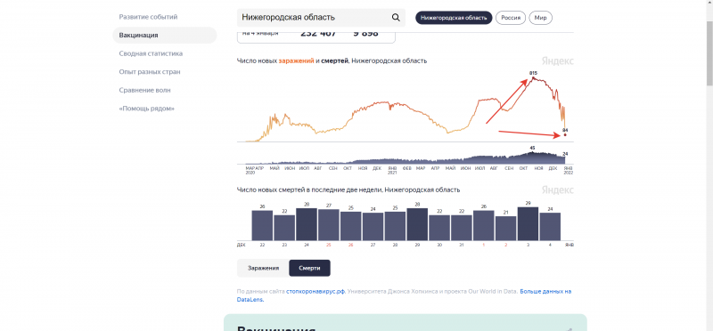Open Сравнение волн section

point(145,91)
